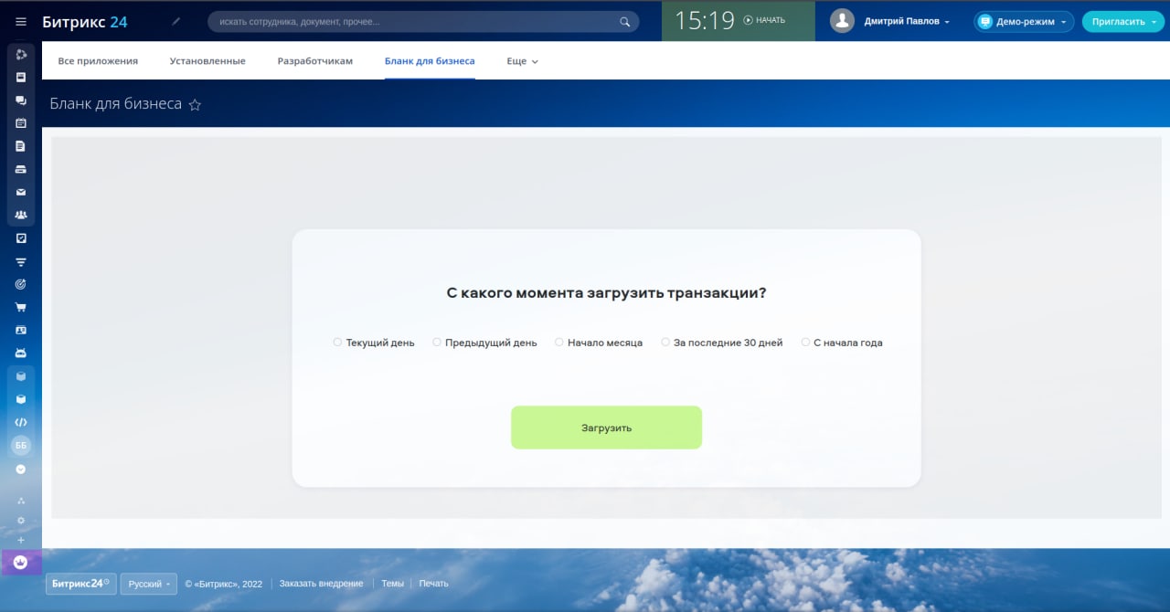Select the Текущий день radio option
Viewport: 1170px width, 612px height.
[337, 343]
